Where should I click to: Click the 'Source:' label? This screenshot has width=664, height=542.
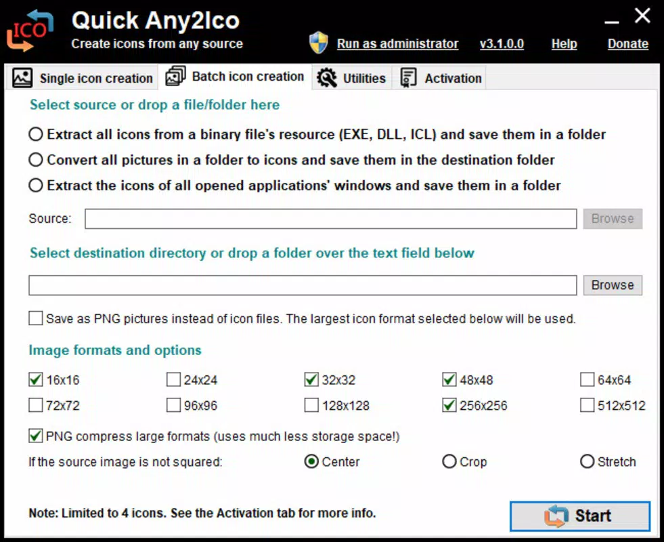(x=50, y=219)
